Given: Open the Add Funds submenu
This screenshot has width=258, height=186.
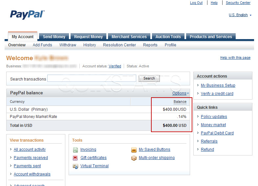Looking at the screenshot, I should tap(42, 45).
